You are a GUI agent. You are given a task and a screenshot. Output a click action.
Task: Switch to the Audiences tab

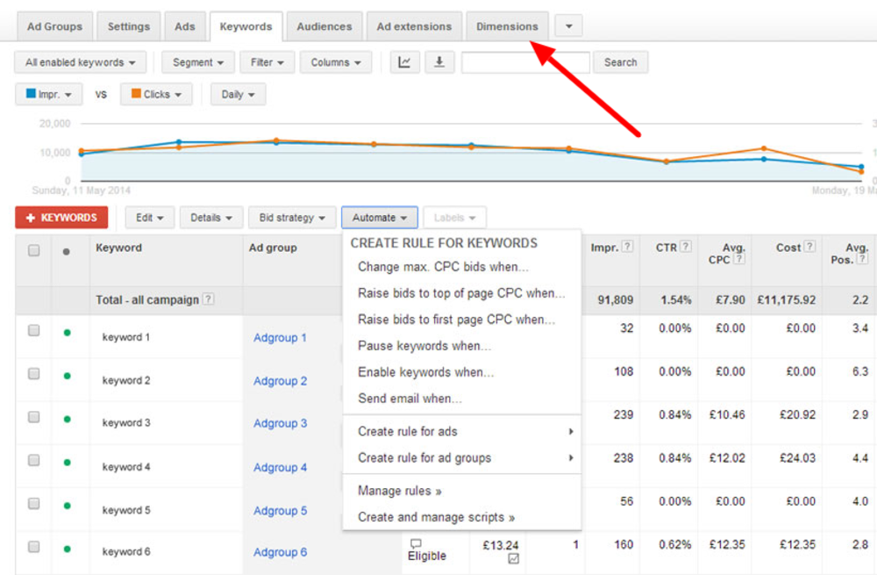tap(324, 26)
